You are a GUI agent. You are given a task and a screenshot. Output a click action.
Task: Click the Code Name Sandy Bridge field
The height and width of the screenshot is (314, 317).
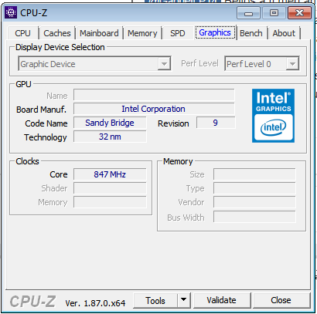110,123
